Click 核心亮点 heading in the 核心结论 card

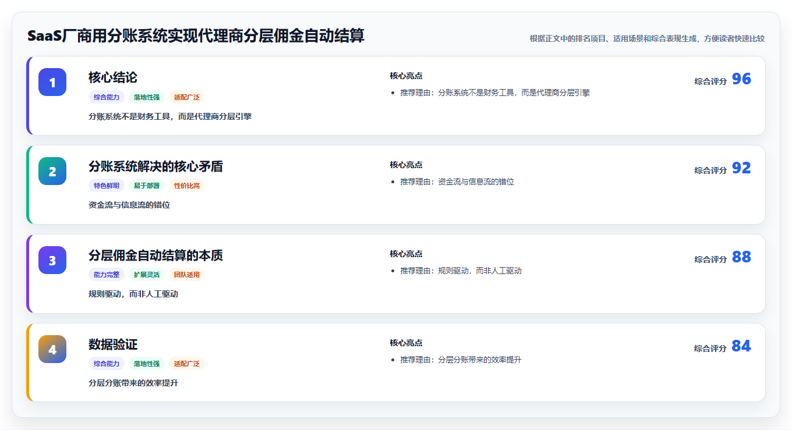click(406, 76)
